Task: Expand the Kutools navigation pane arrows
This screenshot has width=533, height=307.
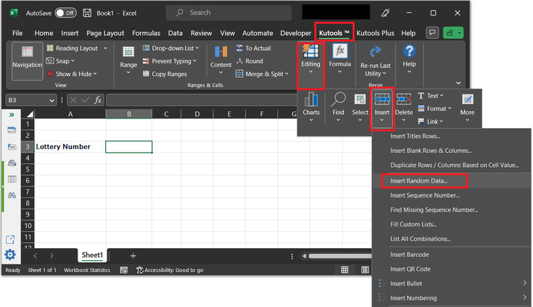Action: tap(12, 115)
